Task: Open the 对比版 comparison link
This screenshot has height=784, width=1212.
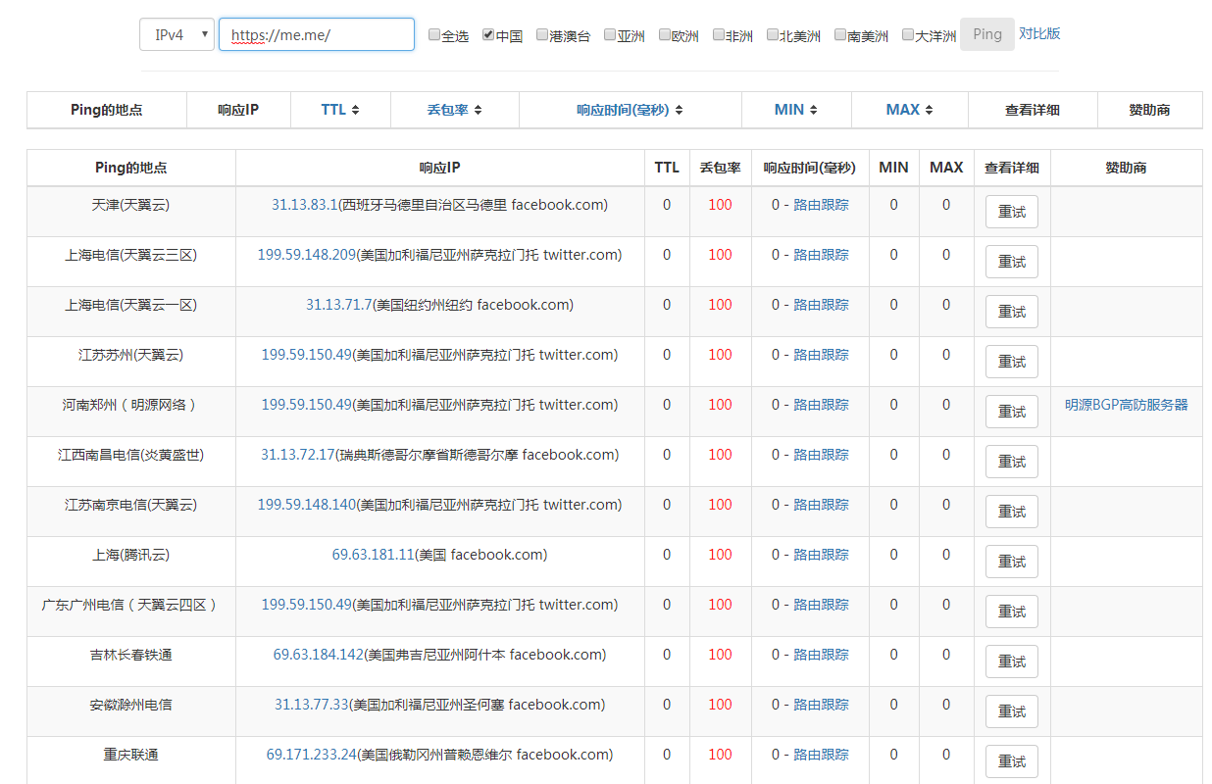Action: 1039,33
